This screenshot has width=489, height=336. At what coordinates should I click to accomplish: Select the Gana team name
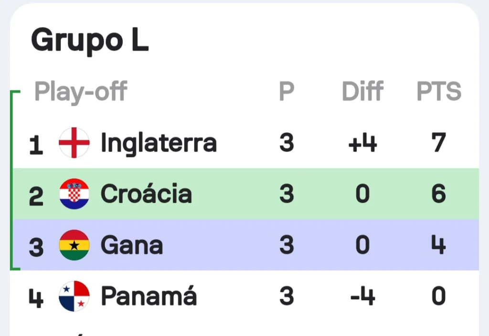(x=132, y=245)
